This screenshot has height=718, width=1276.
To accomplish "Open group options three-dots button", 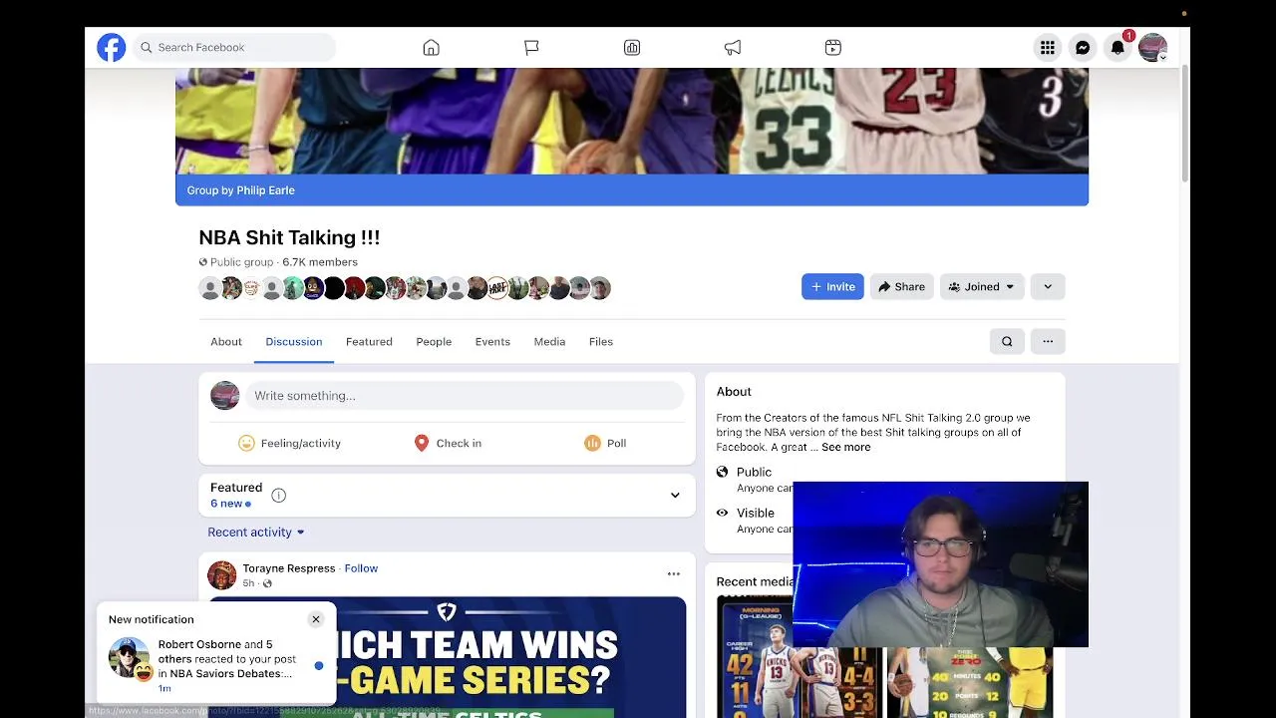I will [x=1048, y=341].
